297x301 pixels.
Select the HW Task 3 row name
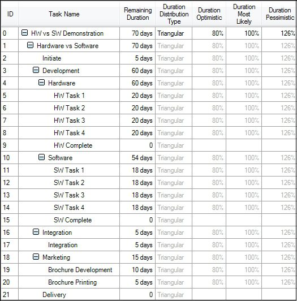point(69,121)
